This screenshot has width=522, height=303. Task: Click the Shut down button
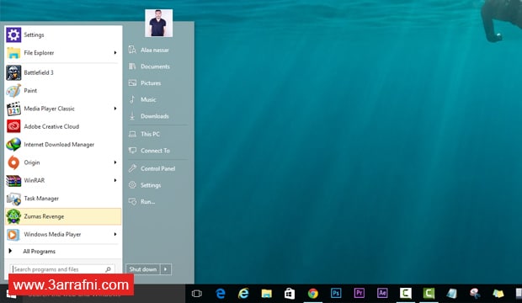pos(143,269)
